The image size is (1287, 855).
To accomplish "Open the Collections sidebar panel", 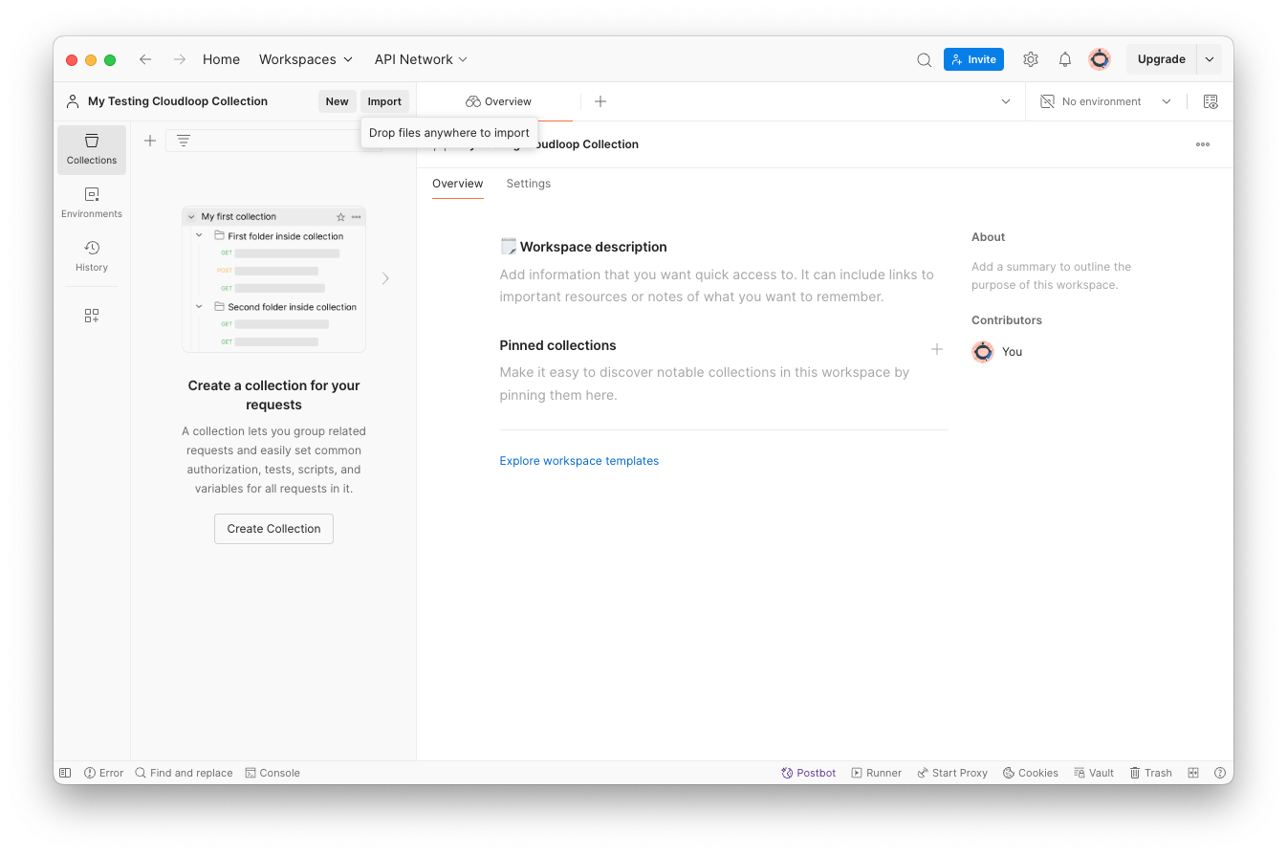I will [92, 149].
